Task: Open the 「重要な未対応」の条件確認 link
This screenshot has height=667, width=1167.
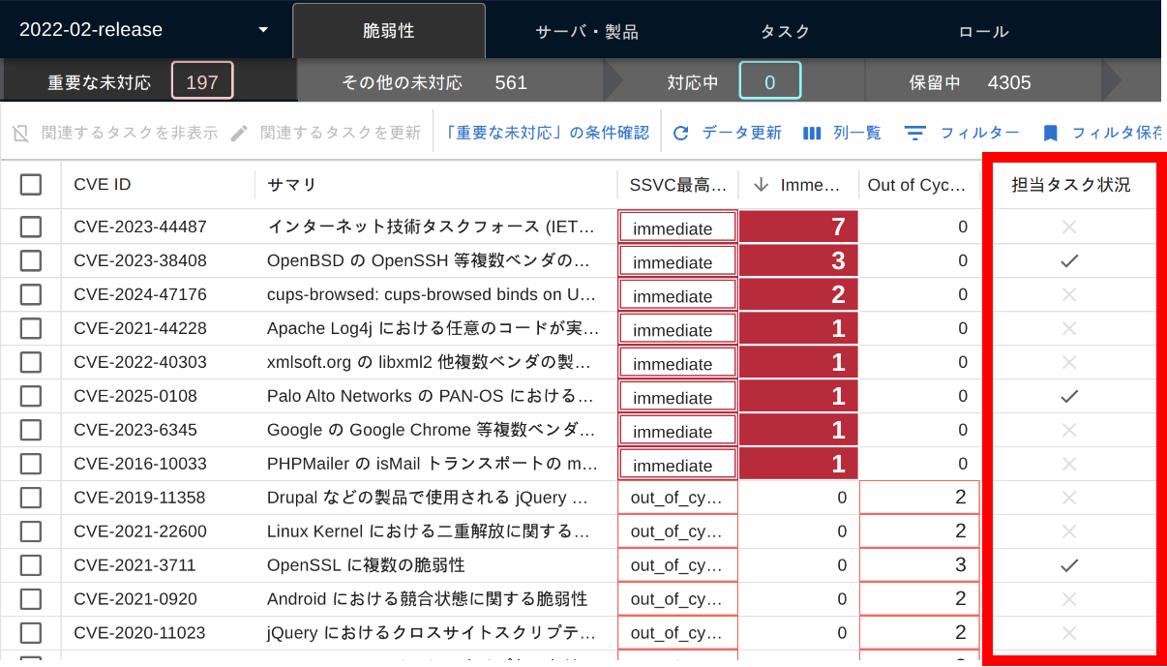Action: tap(548, 133)
